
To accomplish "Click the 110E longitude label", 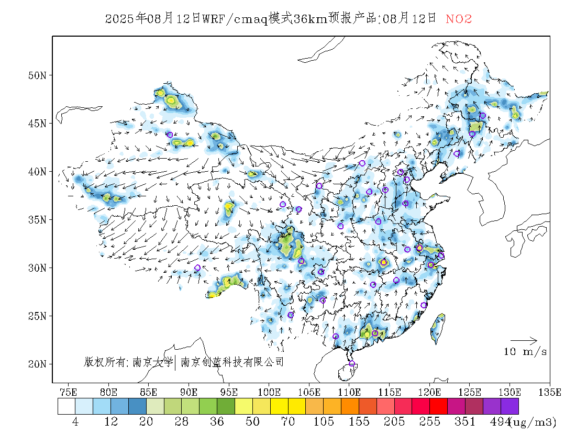I will pos(349,393).
